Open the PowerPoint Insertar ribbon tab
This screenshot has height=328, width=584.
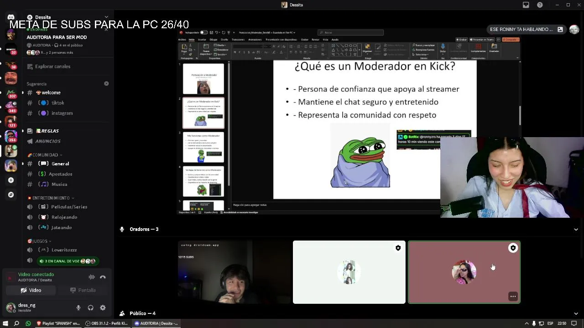[202, 40]
